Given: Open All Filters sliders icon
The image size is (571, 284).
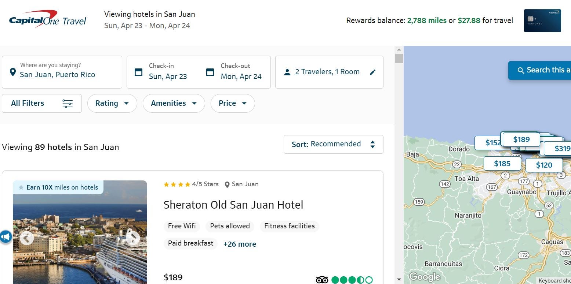Looking at the screenshot, I should [x=68, y=104].
